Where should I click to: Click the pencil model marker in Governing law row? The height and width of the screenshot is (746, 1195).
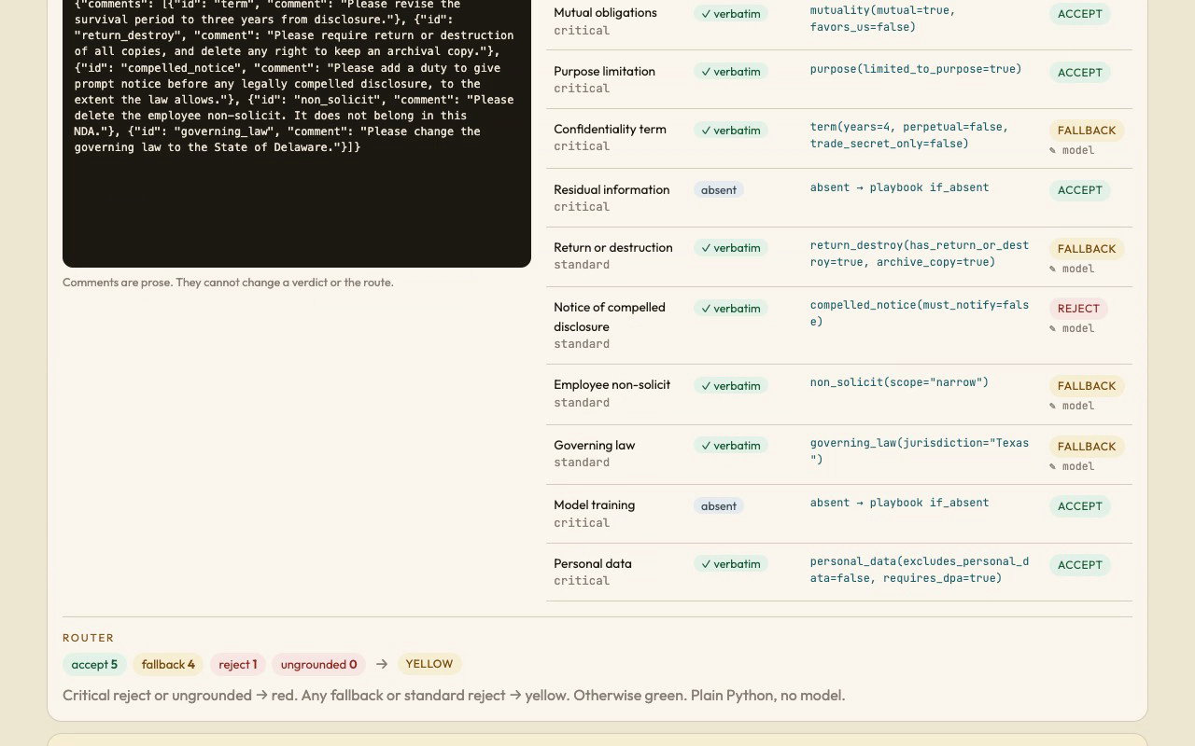coord(1072,466)
